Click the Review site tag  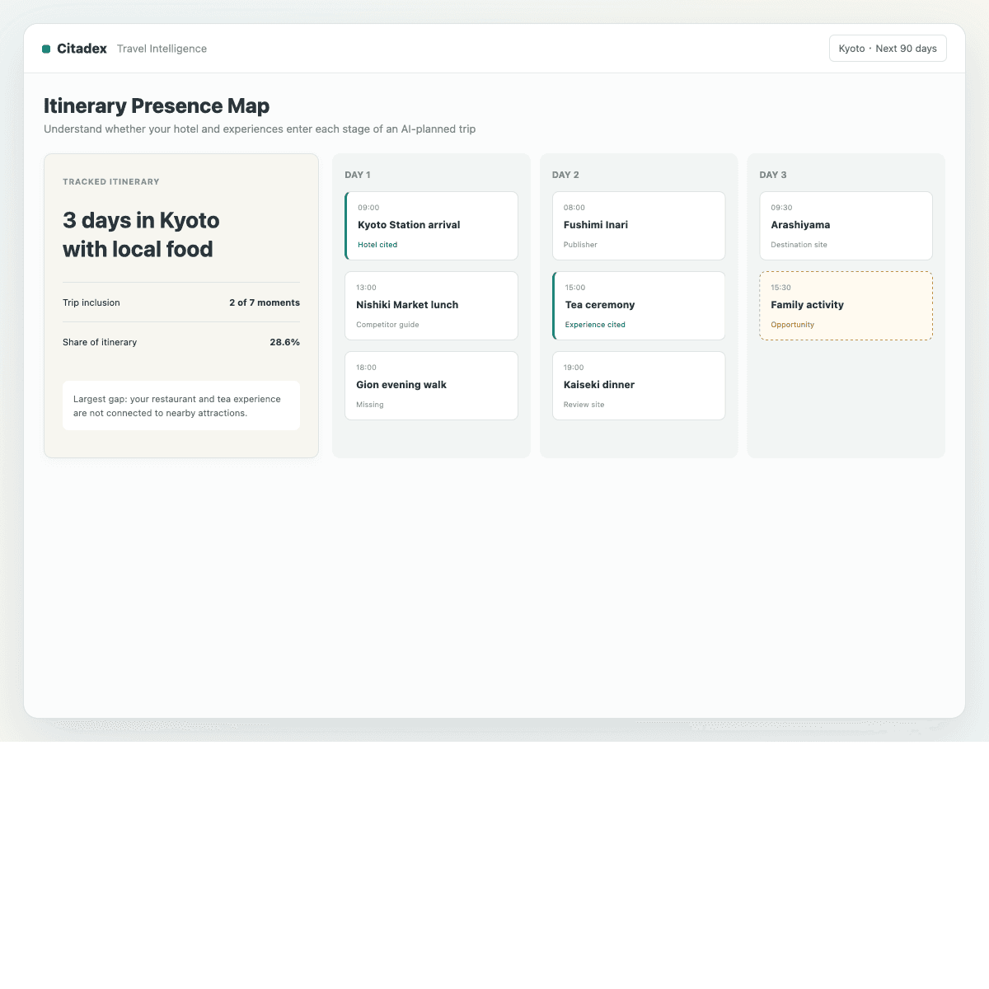[x=584, y=405]
